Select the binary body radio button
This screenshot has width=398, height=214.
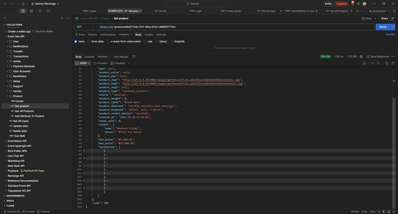click(x=157, y=41)
